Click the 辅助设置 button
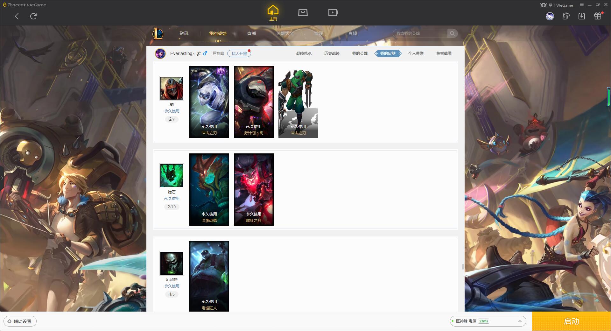611x331 pixels. pyautogui.click(x=20, y=321)
